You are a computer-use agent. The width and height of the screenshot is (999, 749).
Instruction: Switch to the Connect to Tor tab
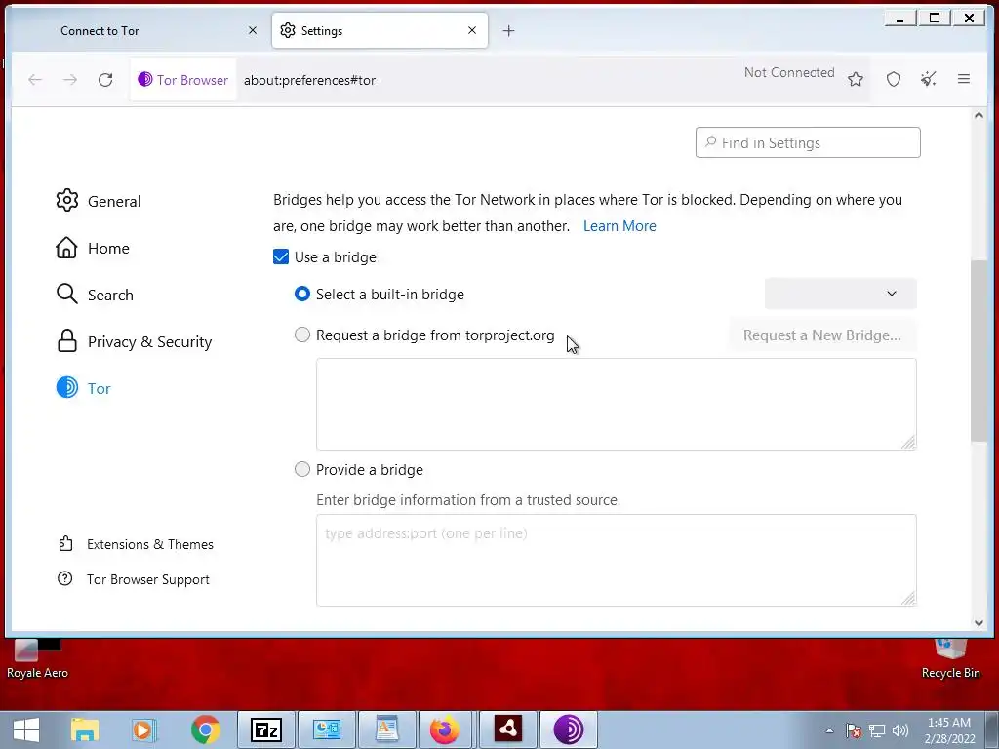[x=139, y=30]
